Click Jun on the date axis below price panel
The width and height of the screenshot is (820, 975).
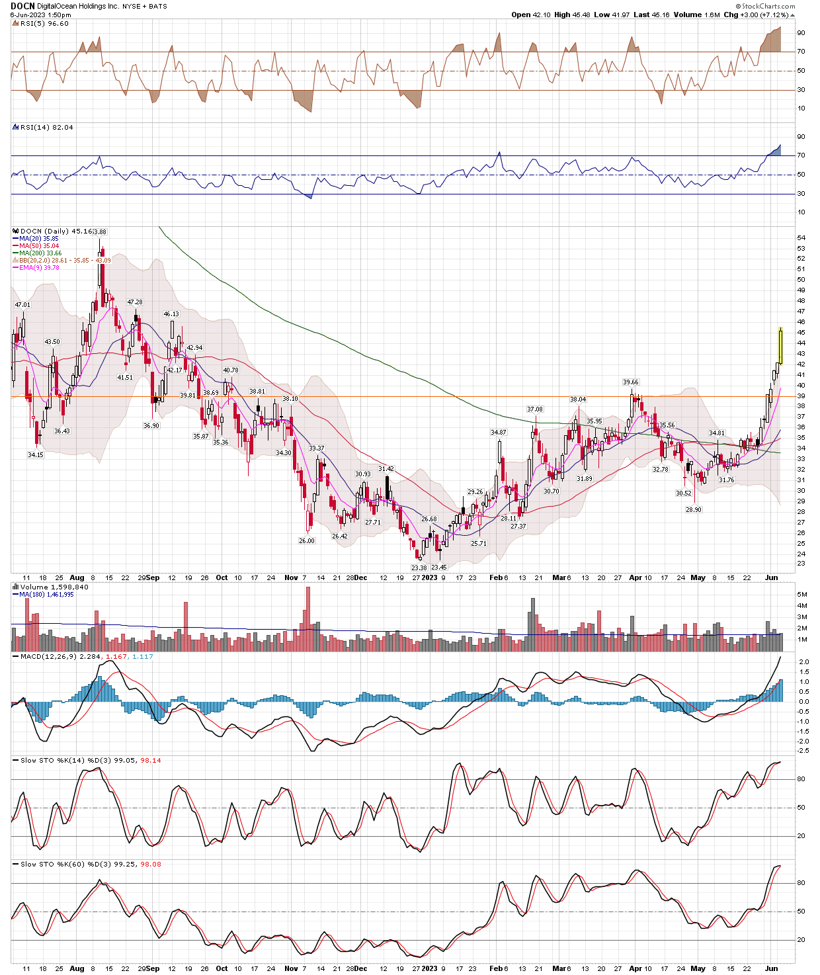point(771,577)
